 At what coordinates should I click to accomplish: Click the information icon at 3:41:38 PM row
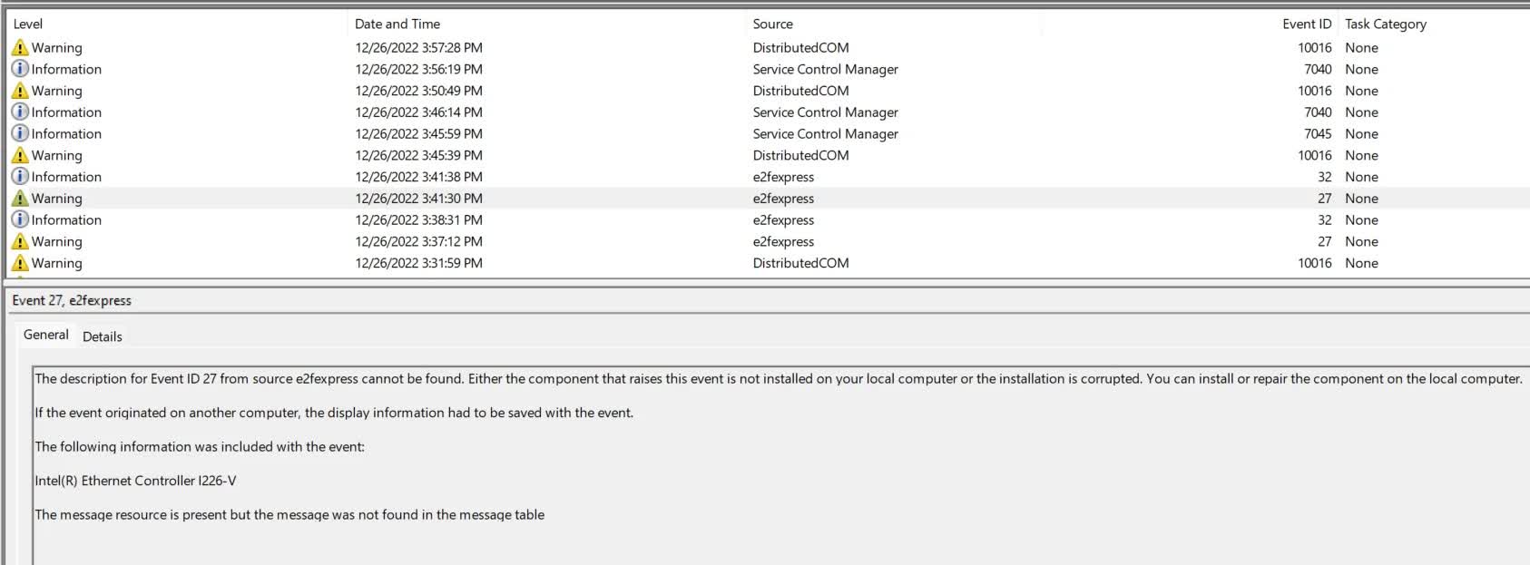point(20,177)
